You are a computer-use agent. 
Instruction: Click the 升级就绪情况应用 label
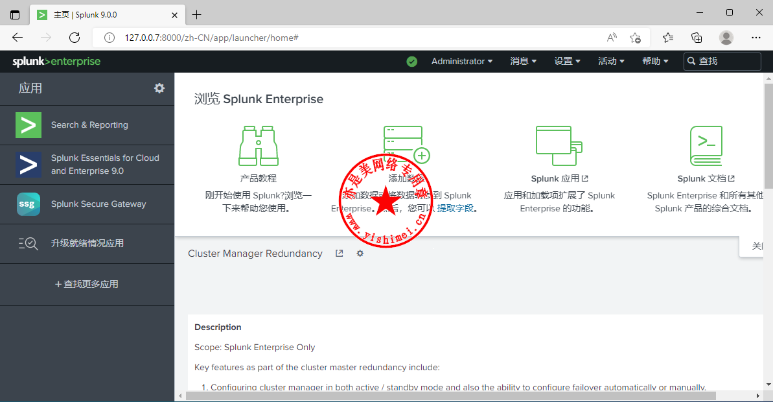[87, 243]
